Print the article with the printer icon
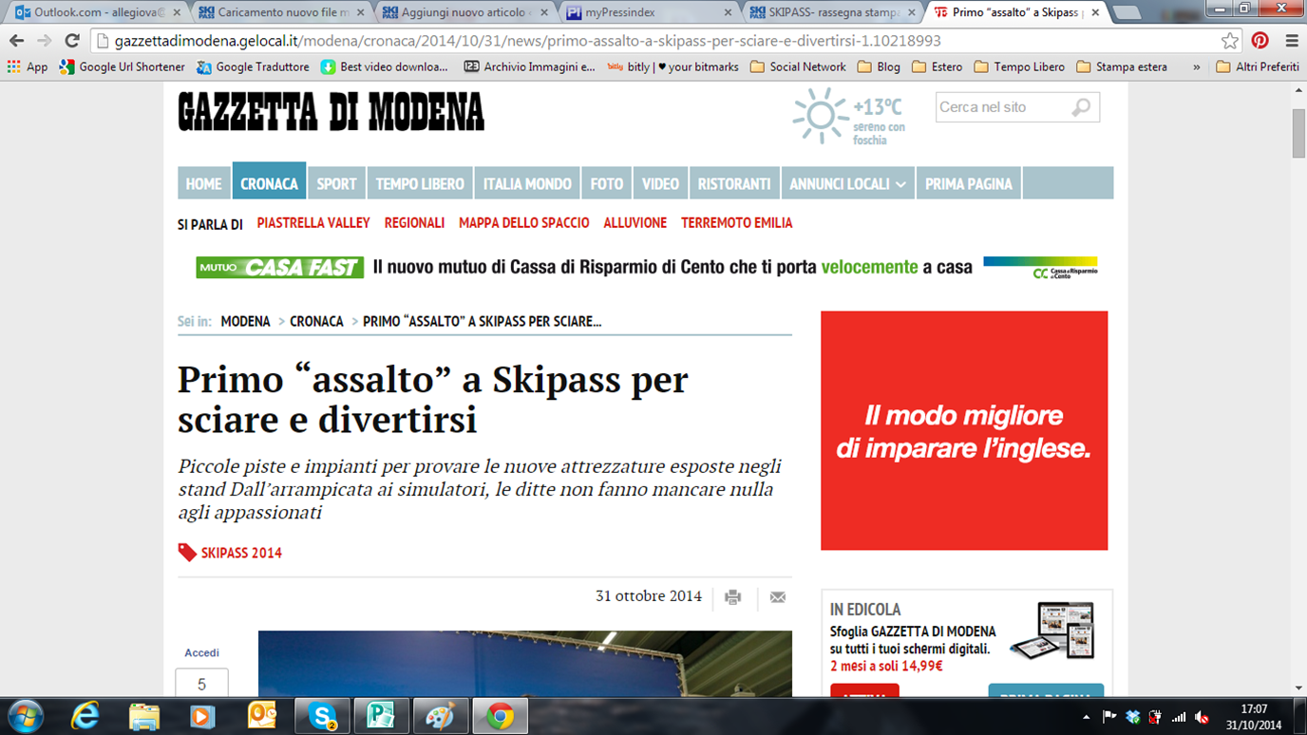This screenshot has width=1307, height=735. 732,597
